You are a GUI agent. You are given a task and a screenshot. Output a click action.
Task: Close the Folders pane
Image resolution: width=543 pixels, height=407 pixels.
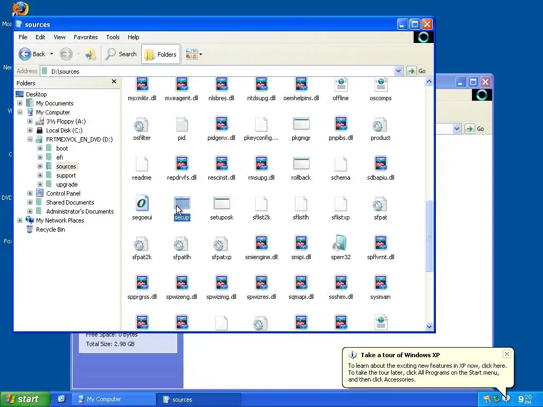pyautogui.click(x=114, y=82)
